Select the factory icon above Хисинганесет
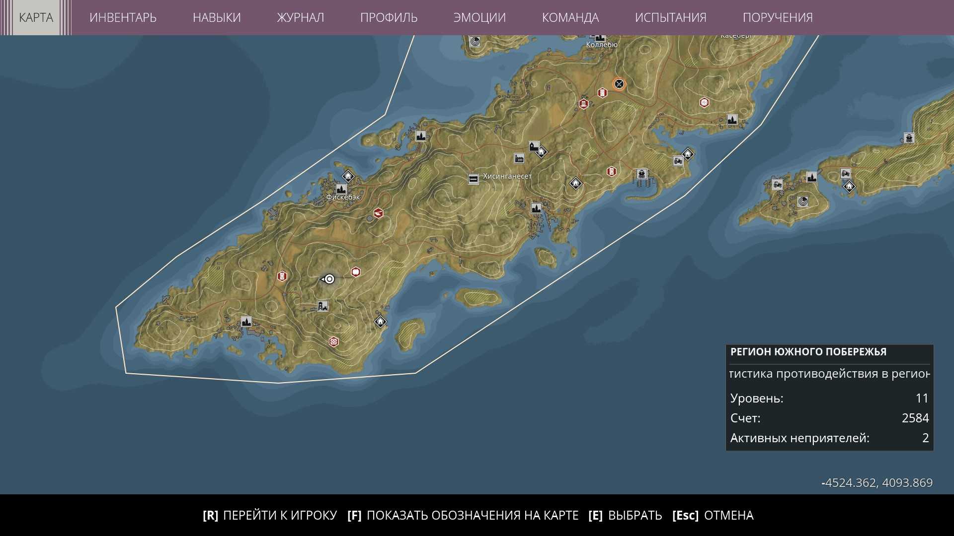The image size is (954, 536). (x=519, y=158)
